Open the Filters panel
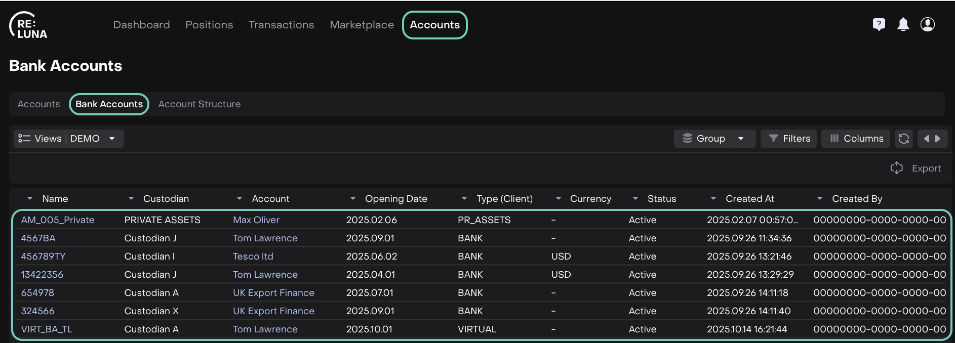 (788, 139)
